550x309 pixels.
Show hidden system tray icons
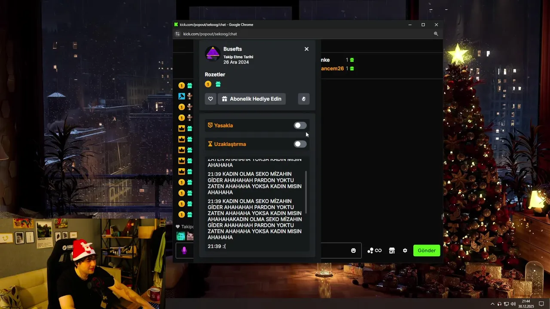pyautogui.click(x=492, y=304)
